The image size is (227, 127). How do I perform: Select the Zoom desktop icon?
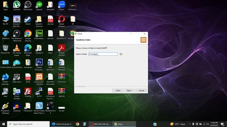tap(62, 6)
